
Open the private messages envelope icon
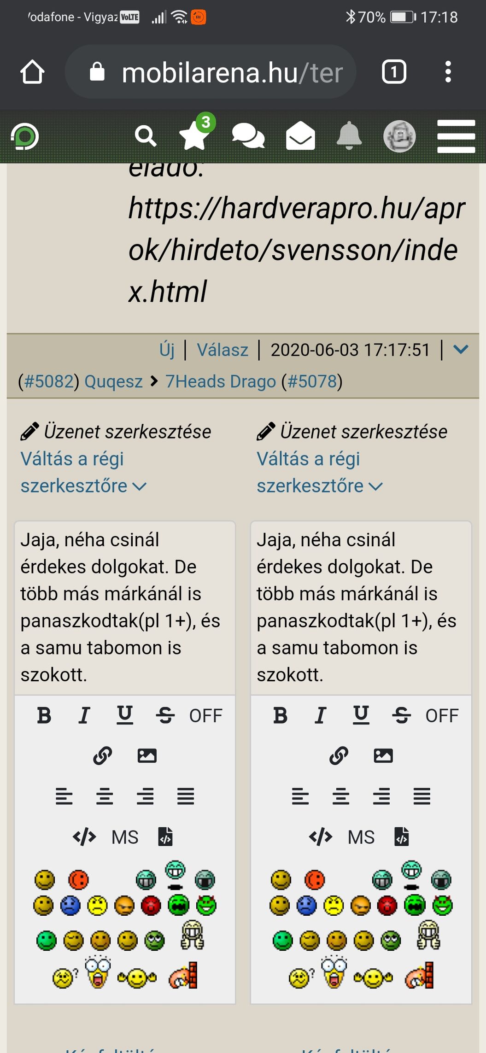pos(300,136)
